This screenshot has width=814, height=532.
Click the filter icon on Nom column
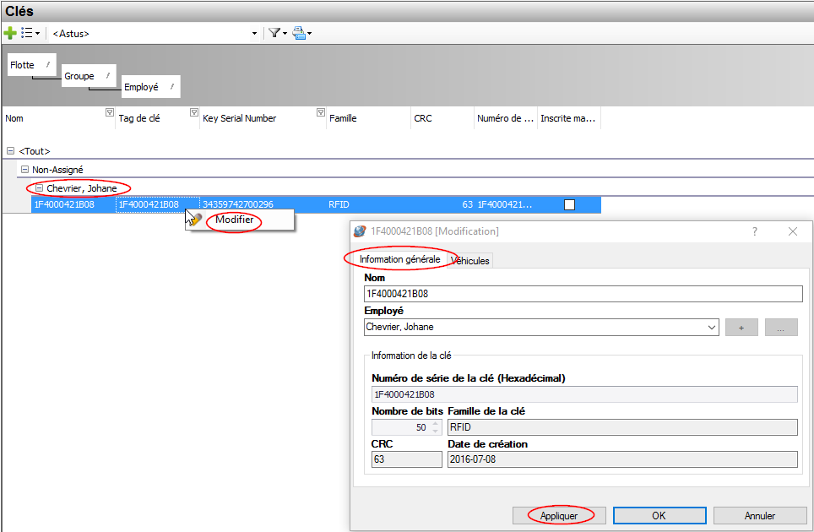(109, 112)
